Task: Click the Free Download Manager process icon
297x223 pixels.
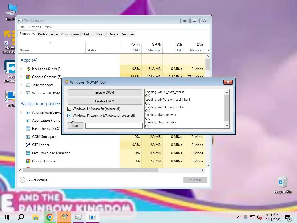Action: point(28,153)
